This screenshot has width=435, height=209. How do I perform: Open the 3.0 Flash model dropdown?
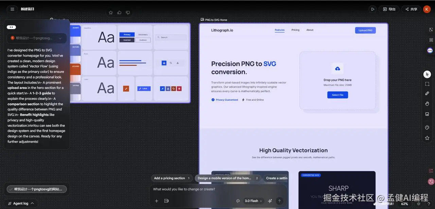(x=253, y=201)
